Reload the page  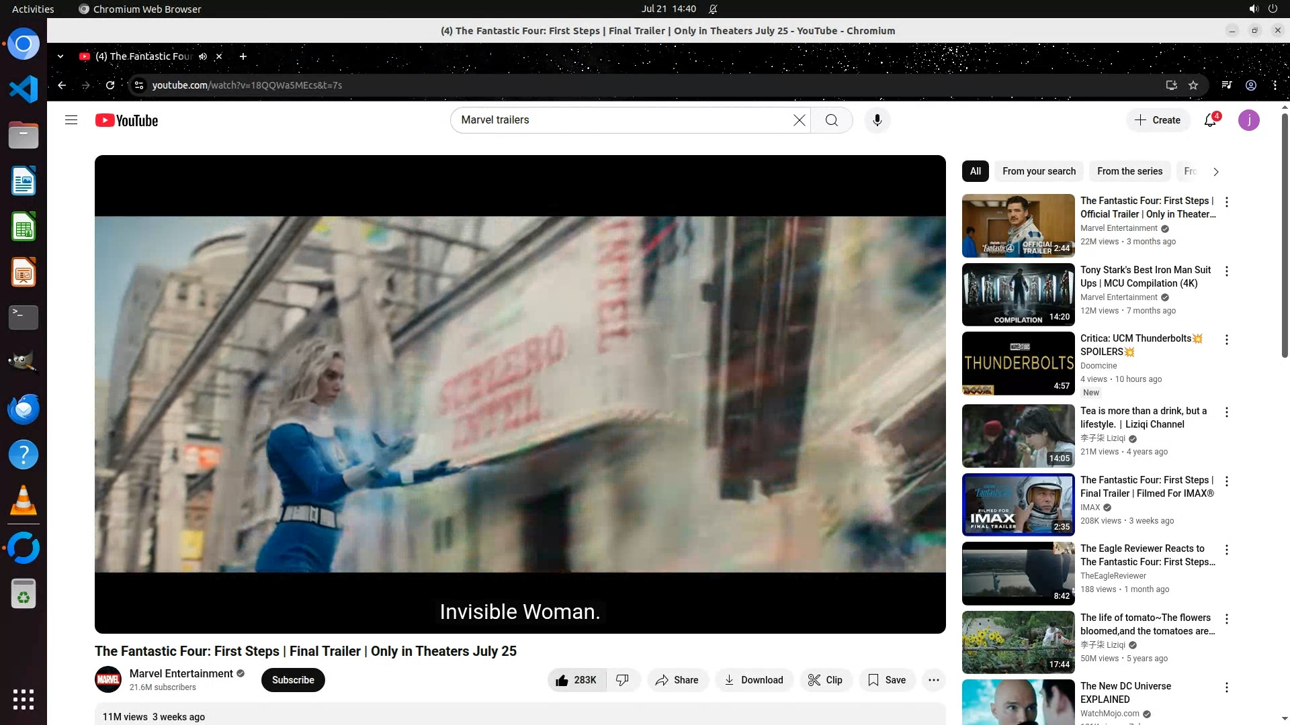110,85
